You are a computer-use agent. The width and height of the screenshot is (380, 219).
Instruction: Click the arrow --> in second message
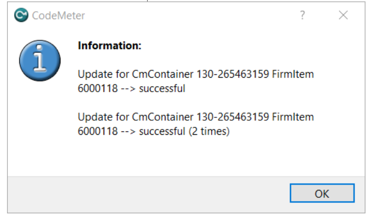click(128, 131)
